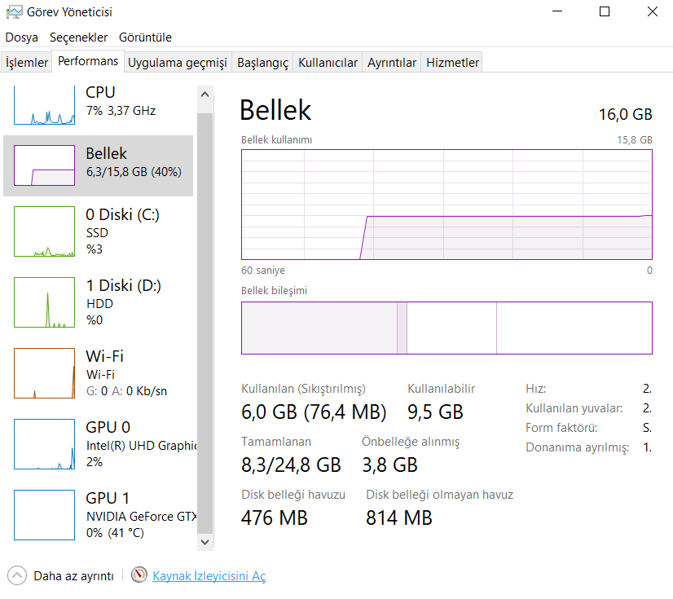
Task: Open the Dosya menu
Action: click(x=21, y=37)
